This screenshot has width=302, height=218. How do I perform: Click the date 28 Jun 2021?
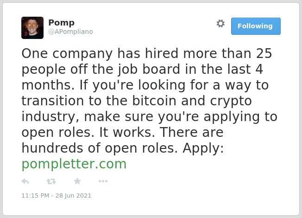click(73, 195)
